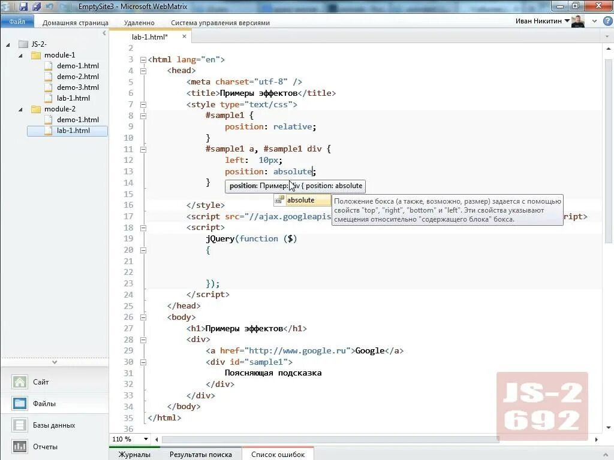This screenshot has height=460, width=614.
Task: Click the Save All icon
Action: pos(37,5)
